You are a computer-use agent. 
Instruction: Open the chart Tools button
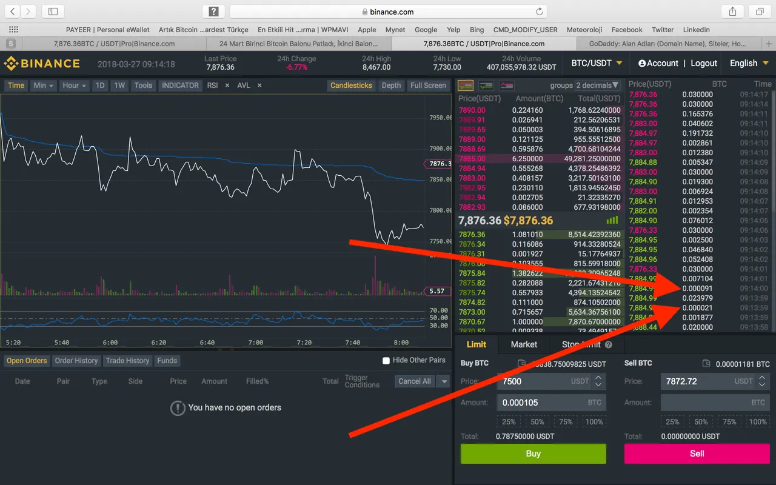[144, 85]
